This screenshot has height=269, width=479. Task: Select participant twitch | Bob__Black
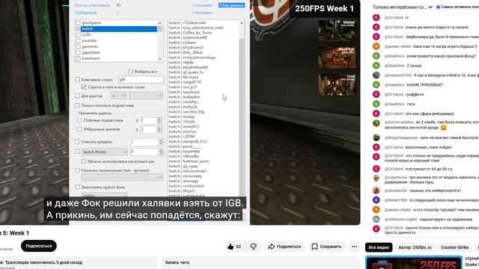pyautogui.click(x=186, y=52)
